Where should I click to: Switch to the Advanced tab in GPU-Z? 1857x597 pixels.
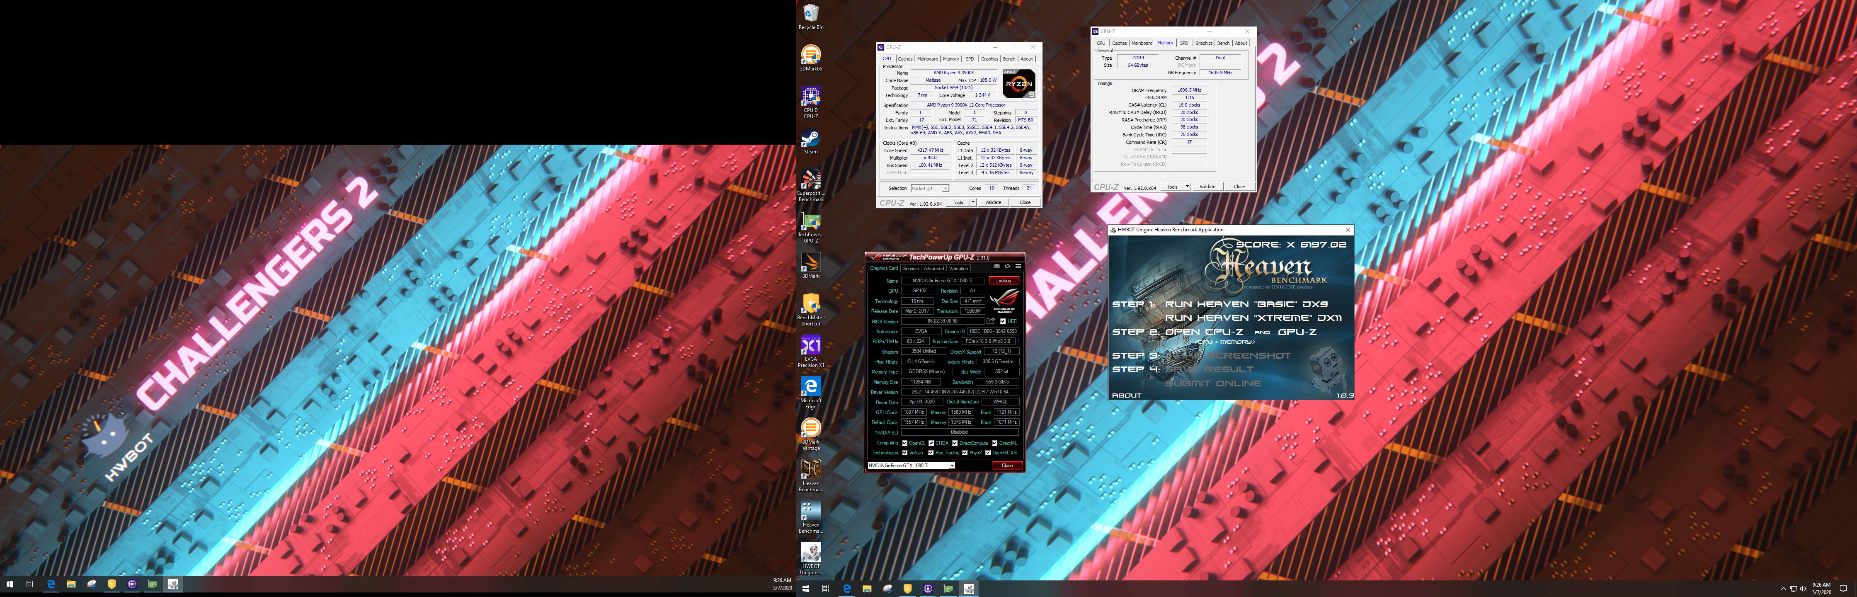(x=933, y=268)
